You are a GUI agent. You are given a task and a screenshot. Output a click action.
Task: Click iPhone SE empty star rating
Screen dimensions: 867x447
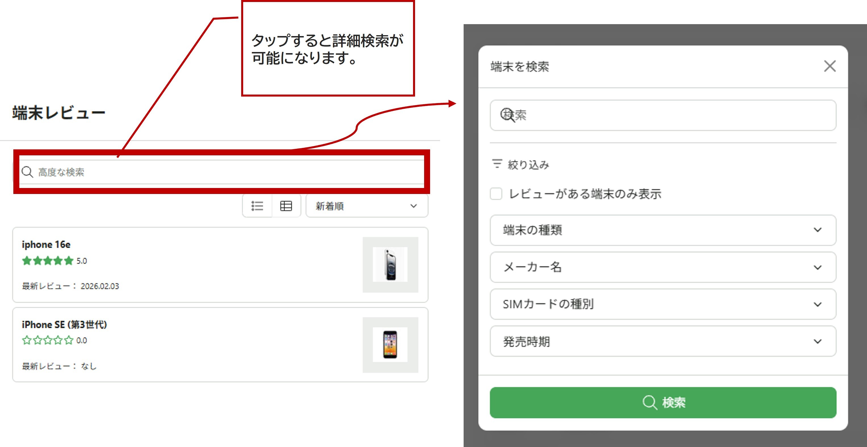pos(48,341)
